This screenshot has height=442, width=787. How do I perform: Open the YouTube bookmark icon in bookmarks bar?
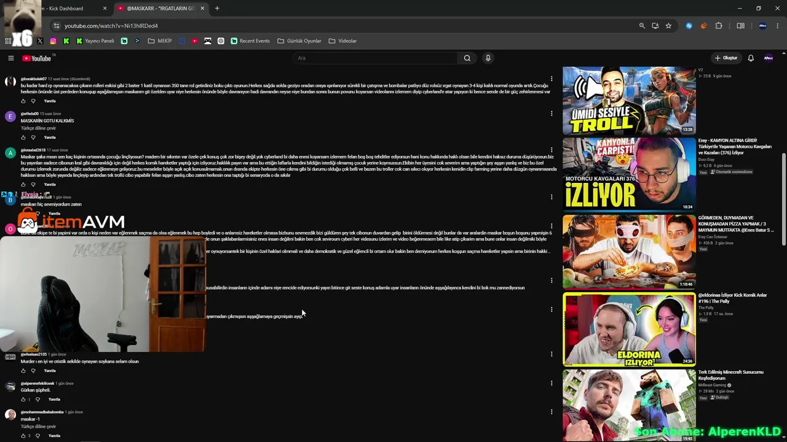point(195,41)
